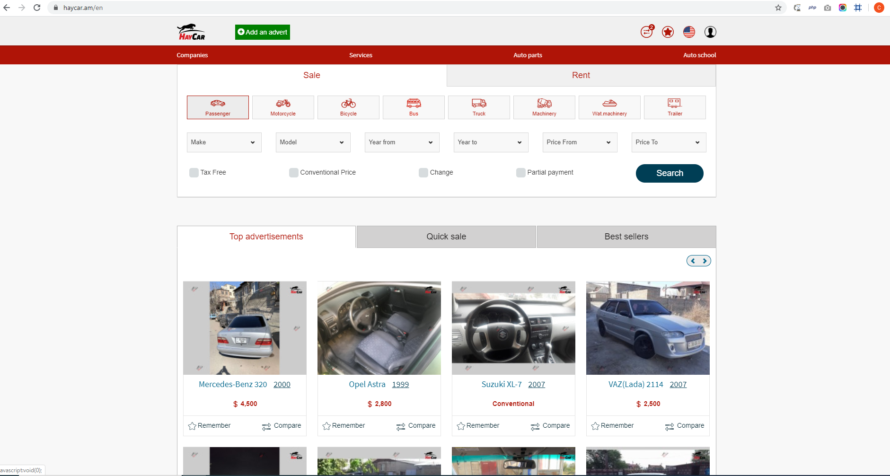The height and width of the screenshot is (476, 890).
Task: Select the Motorcycle vehicle category
Action: (283, 107)
